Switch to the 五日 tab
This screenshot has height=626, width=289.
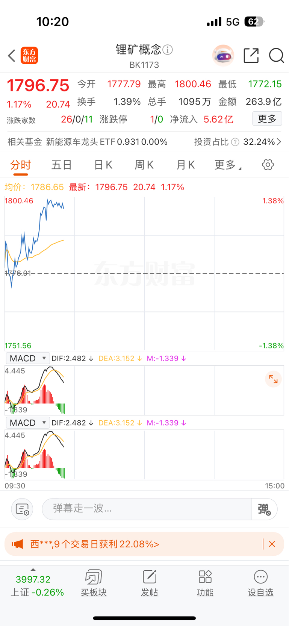click(62, 165)
